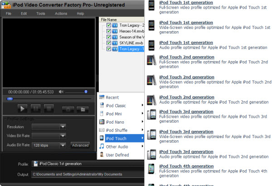Open the Tools menu
Image resolution: width=272 pixels, height=186 pixels.
pyautogui.click(x=41, y=14)
